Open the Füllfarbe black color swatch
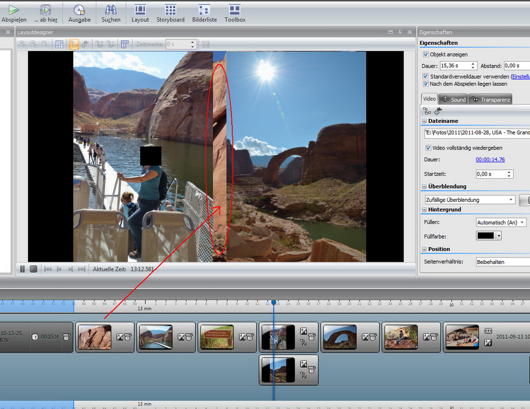This screenshot has width=530, height=409. [486, 236]
